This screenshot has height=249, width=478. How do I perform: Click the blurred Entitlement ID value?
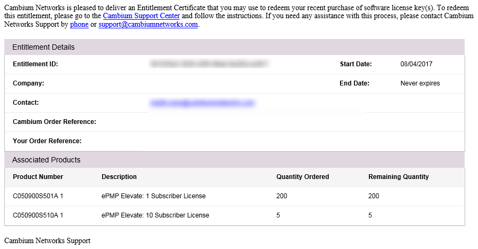point(209,64)
